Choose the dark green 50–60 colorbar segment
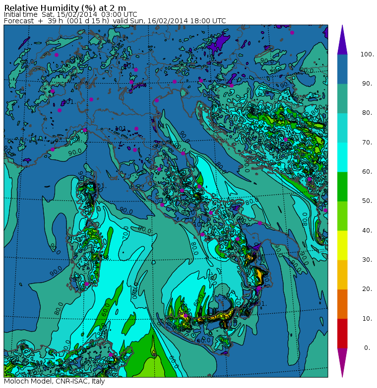Viewport: 377px width, 388px height. click(342, 187)
